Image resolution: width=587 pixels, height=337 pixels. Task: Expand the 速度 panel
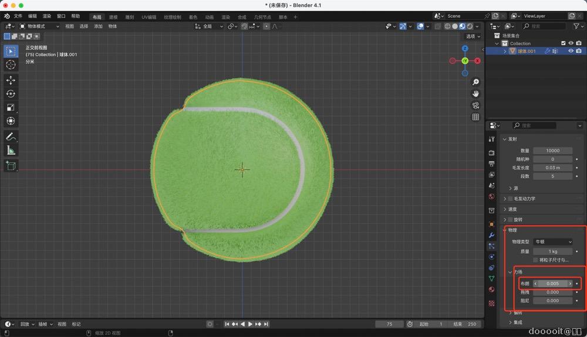512,209
